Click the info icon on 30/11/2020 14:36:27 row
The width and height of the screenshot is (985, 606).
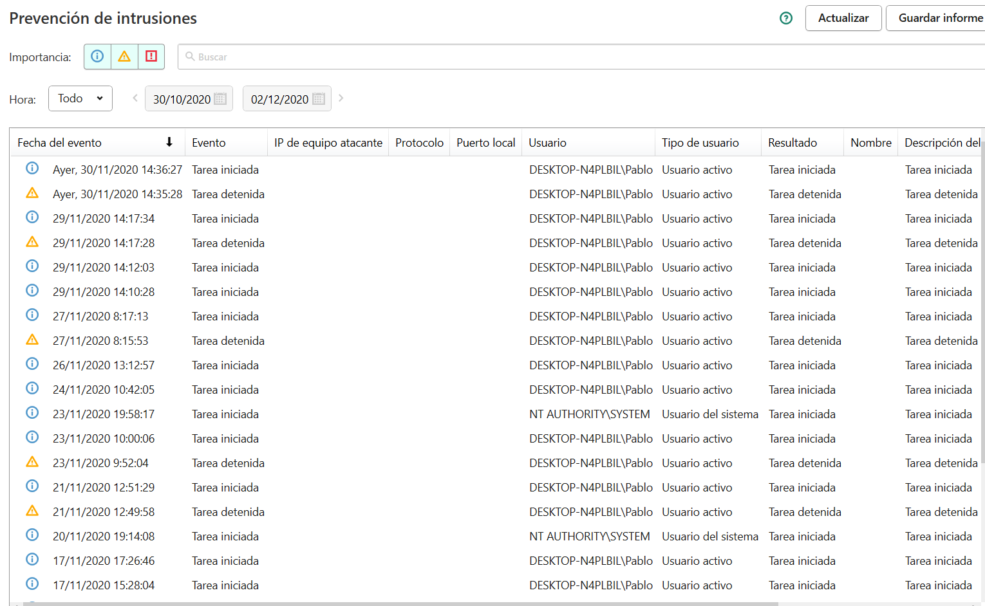click(x=32, y=169)
